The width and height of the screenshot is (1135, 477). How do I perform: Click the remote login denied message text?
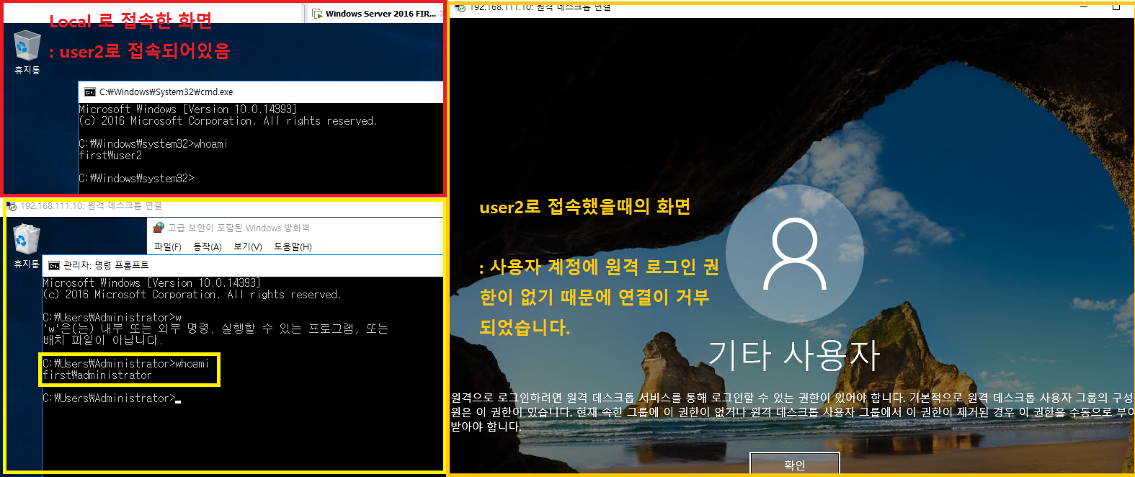coord(792,412)
